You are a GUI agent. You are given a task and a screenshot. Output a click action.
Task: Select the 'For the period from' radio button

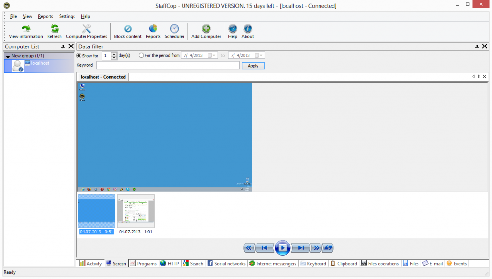141,56
